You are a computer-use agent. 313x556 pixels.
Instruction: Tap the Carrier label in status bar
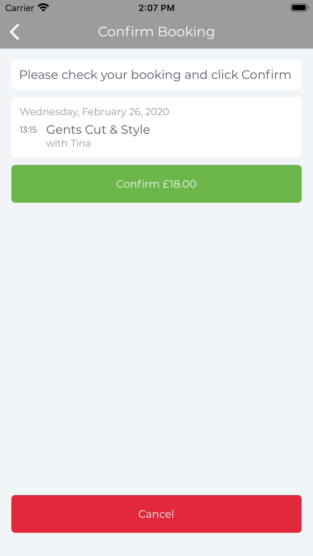coord(19,8)
